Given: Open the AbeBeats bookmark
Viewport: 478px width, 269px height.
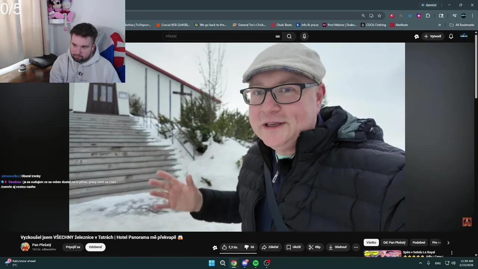Looking at the screenshot, I should tap(399, 25).
